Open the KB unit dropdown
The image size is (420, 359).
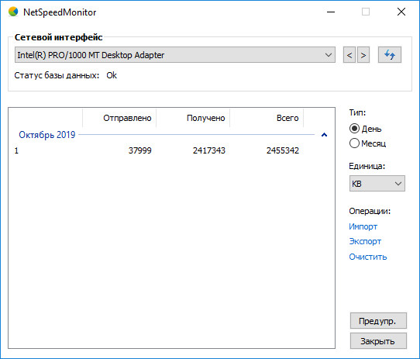tap(377, 184)
